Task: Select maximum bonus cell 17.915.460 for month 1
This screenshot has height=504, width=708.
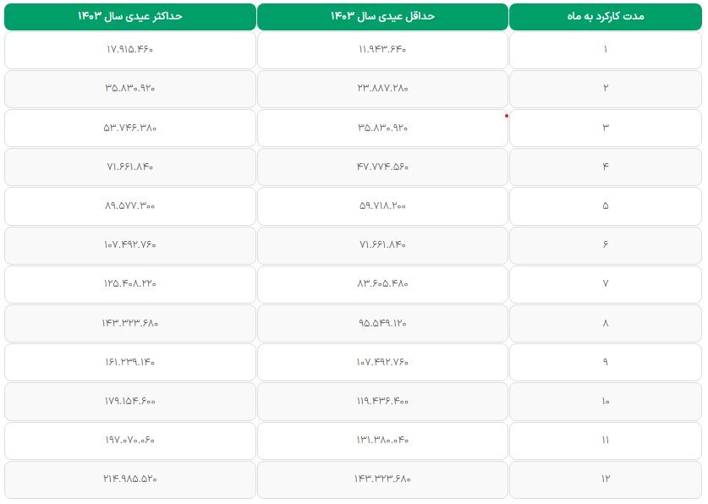Action: 130,49
